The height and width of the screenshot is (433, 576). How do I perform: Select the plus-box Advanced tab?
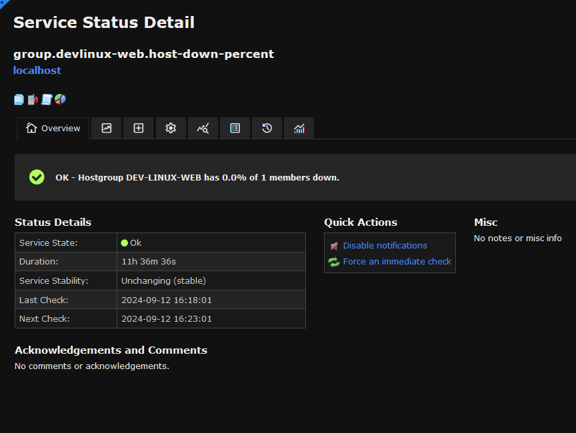(x=139, y=128)
